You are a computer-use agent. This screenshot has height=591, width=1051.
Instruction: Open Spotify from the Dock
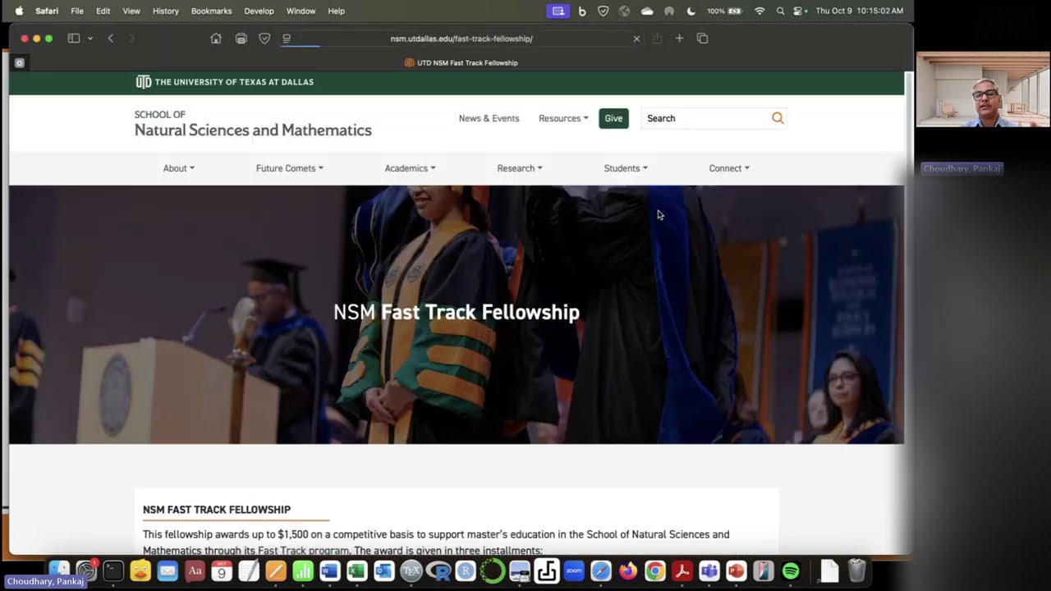click(x=791, y=570)
